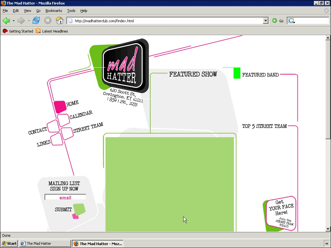Click the FEATURED BAND heading
The image size is (331, 248).
tap(260, 75)
